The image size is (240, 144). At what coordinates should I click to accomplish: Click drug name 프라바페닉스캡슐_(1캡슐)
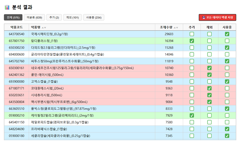(x=49, y=129)
